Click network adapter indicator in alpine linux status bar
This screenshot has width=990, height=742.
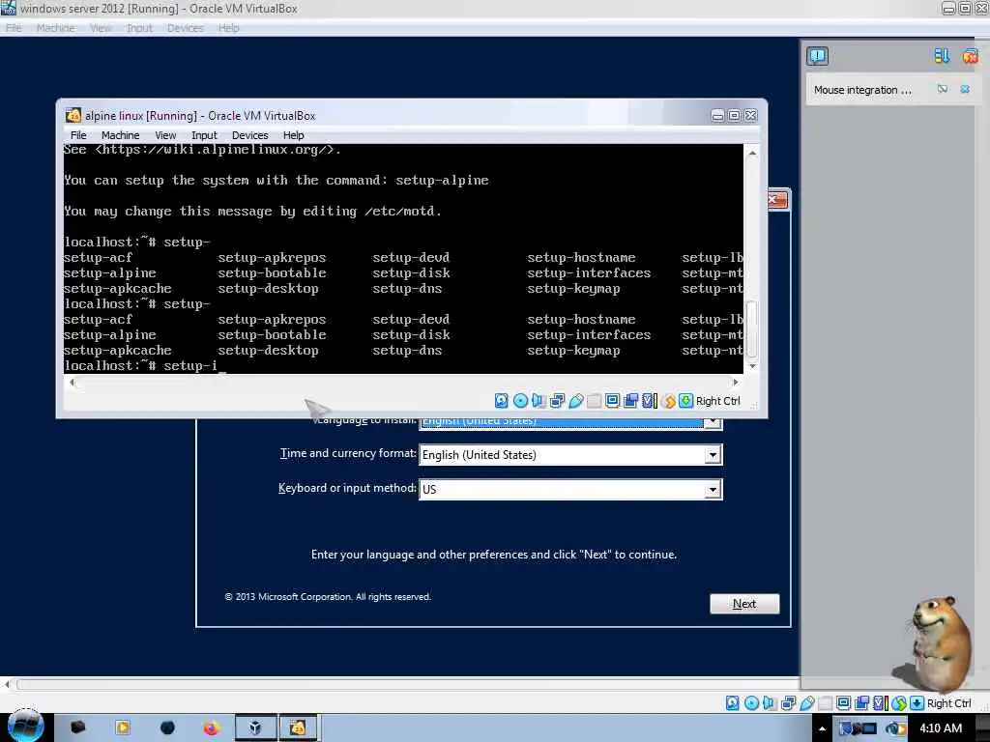coord(557,401)
